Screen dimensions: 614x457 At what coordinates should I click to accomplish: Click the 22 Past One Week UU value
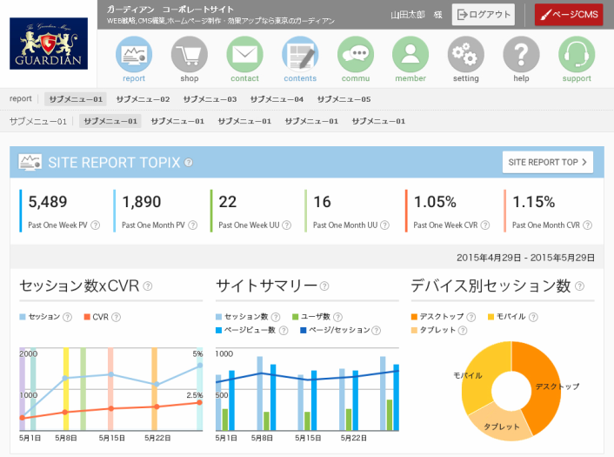(x=228, y=202)
